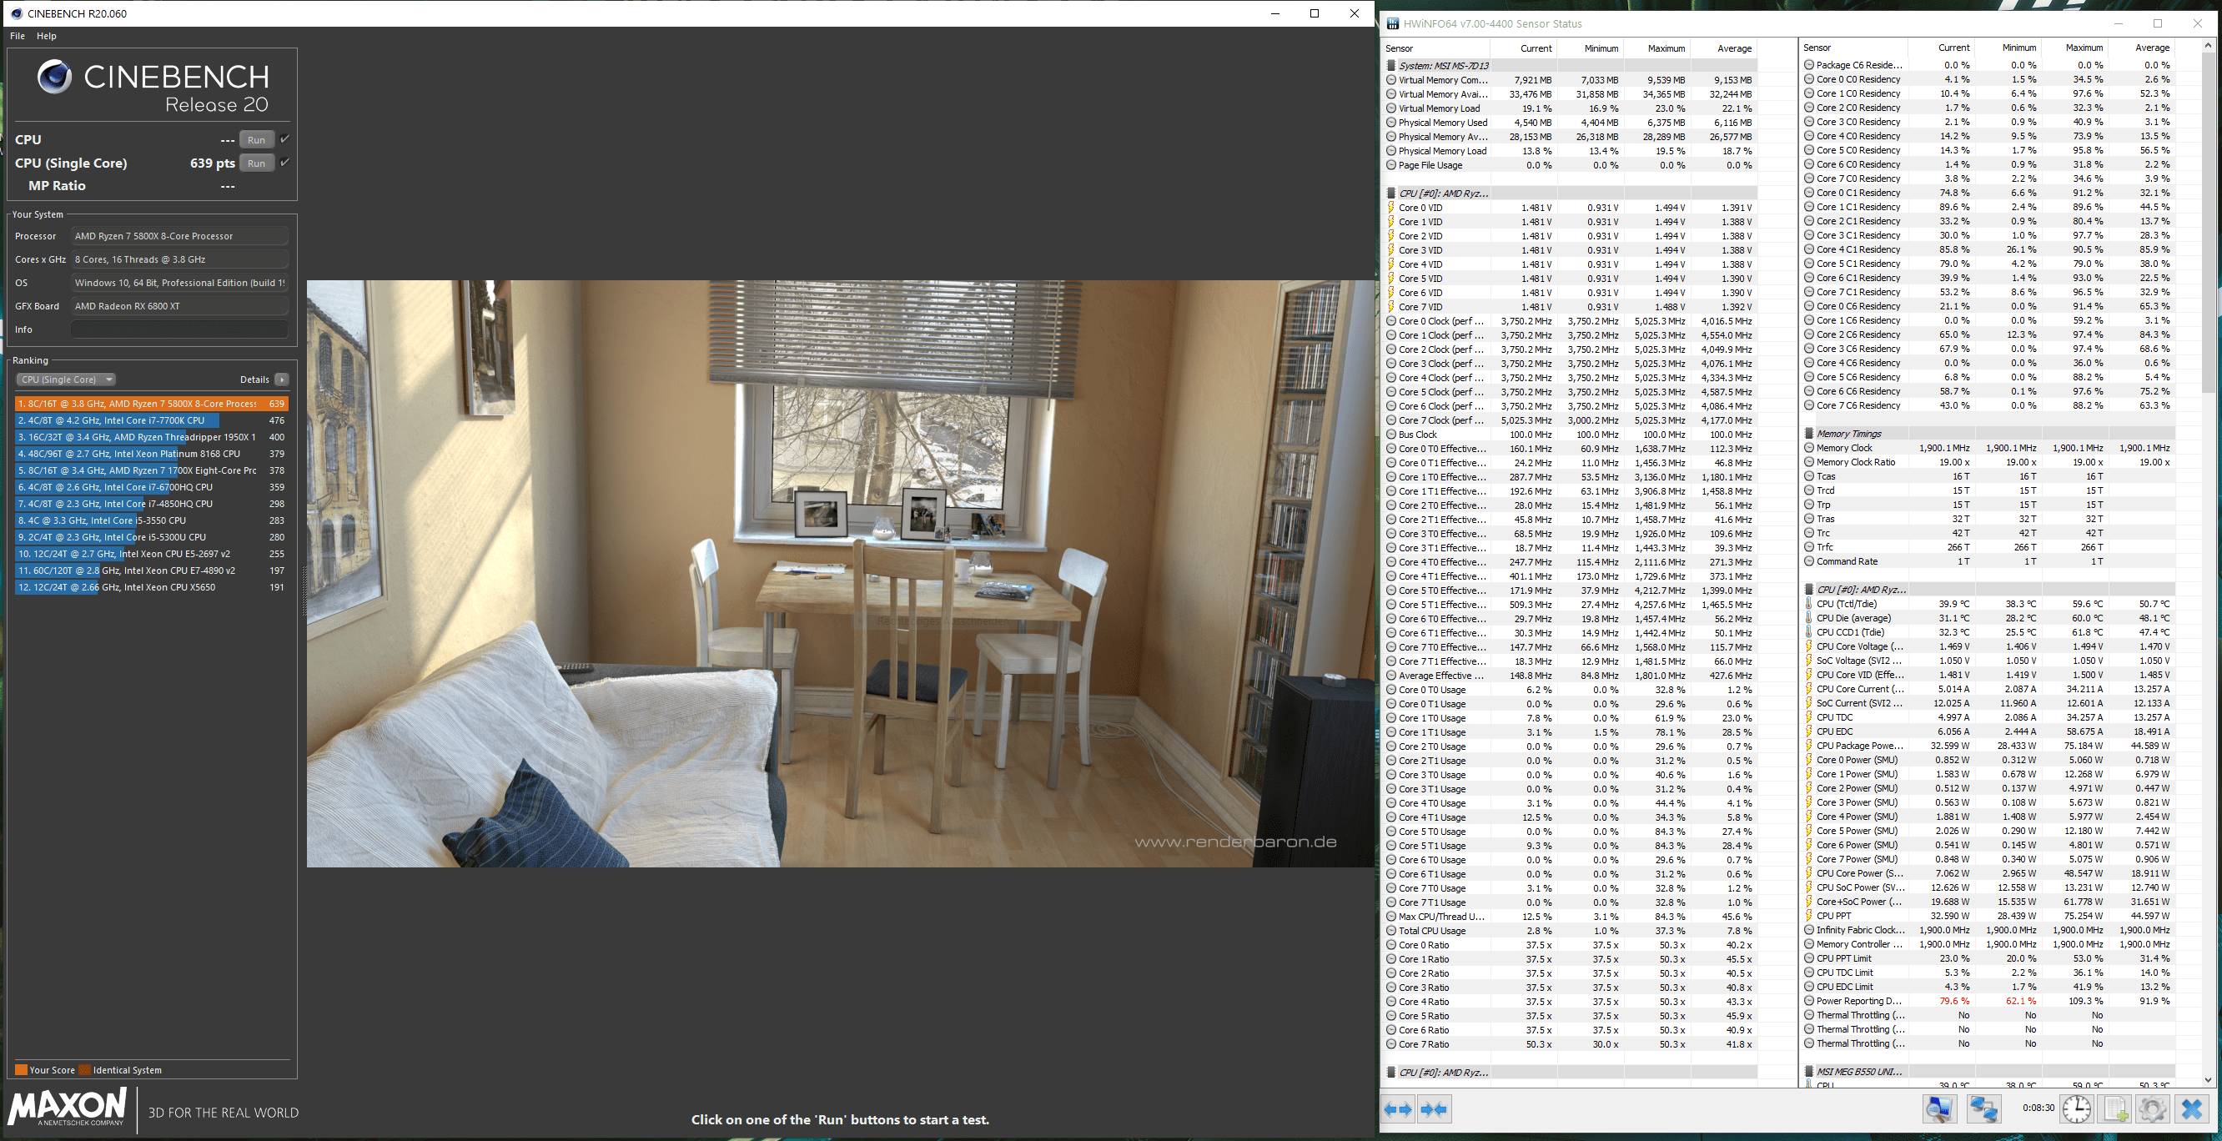Click HWiNFO collapse columns arrows button
This screenshot has width=2222, height=1141.
tap(1435, 1110)
